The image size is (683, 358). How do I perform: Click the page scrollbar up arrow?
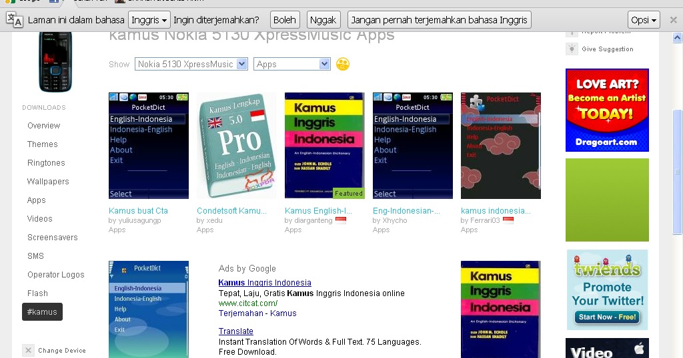pyautogui.click(x=678, y=38)
